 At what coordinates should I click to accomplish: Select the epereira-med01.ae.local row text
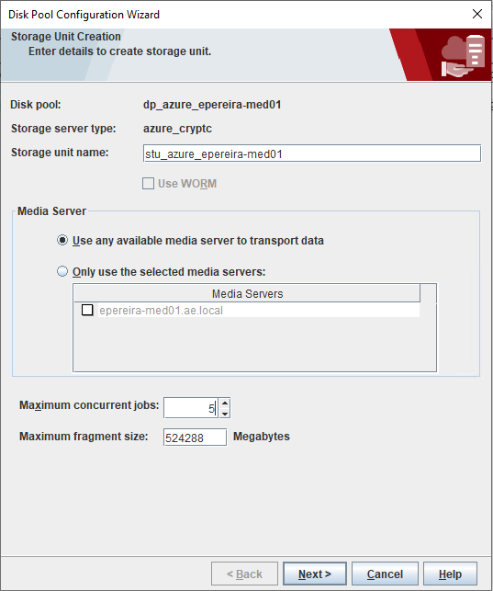[161, 311]
